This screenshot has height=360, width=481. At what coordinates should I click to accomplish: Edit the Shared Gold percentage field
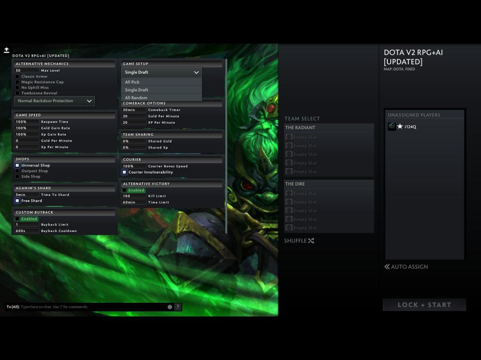[133, 141]
